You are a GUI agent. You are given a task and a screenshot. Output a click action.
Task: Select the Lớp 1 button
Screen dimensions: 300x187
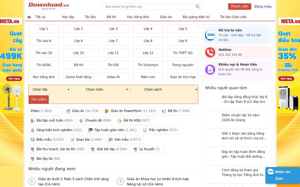coord(44,29)
